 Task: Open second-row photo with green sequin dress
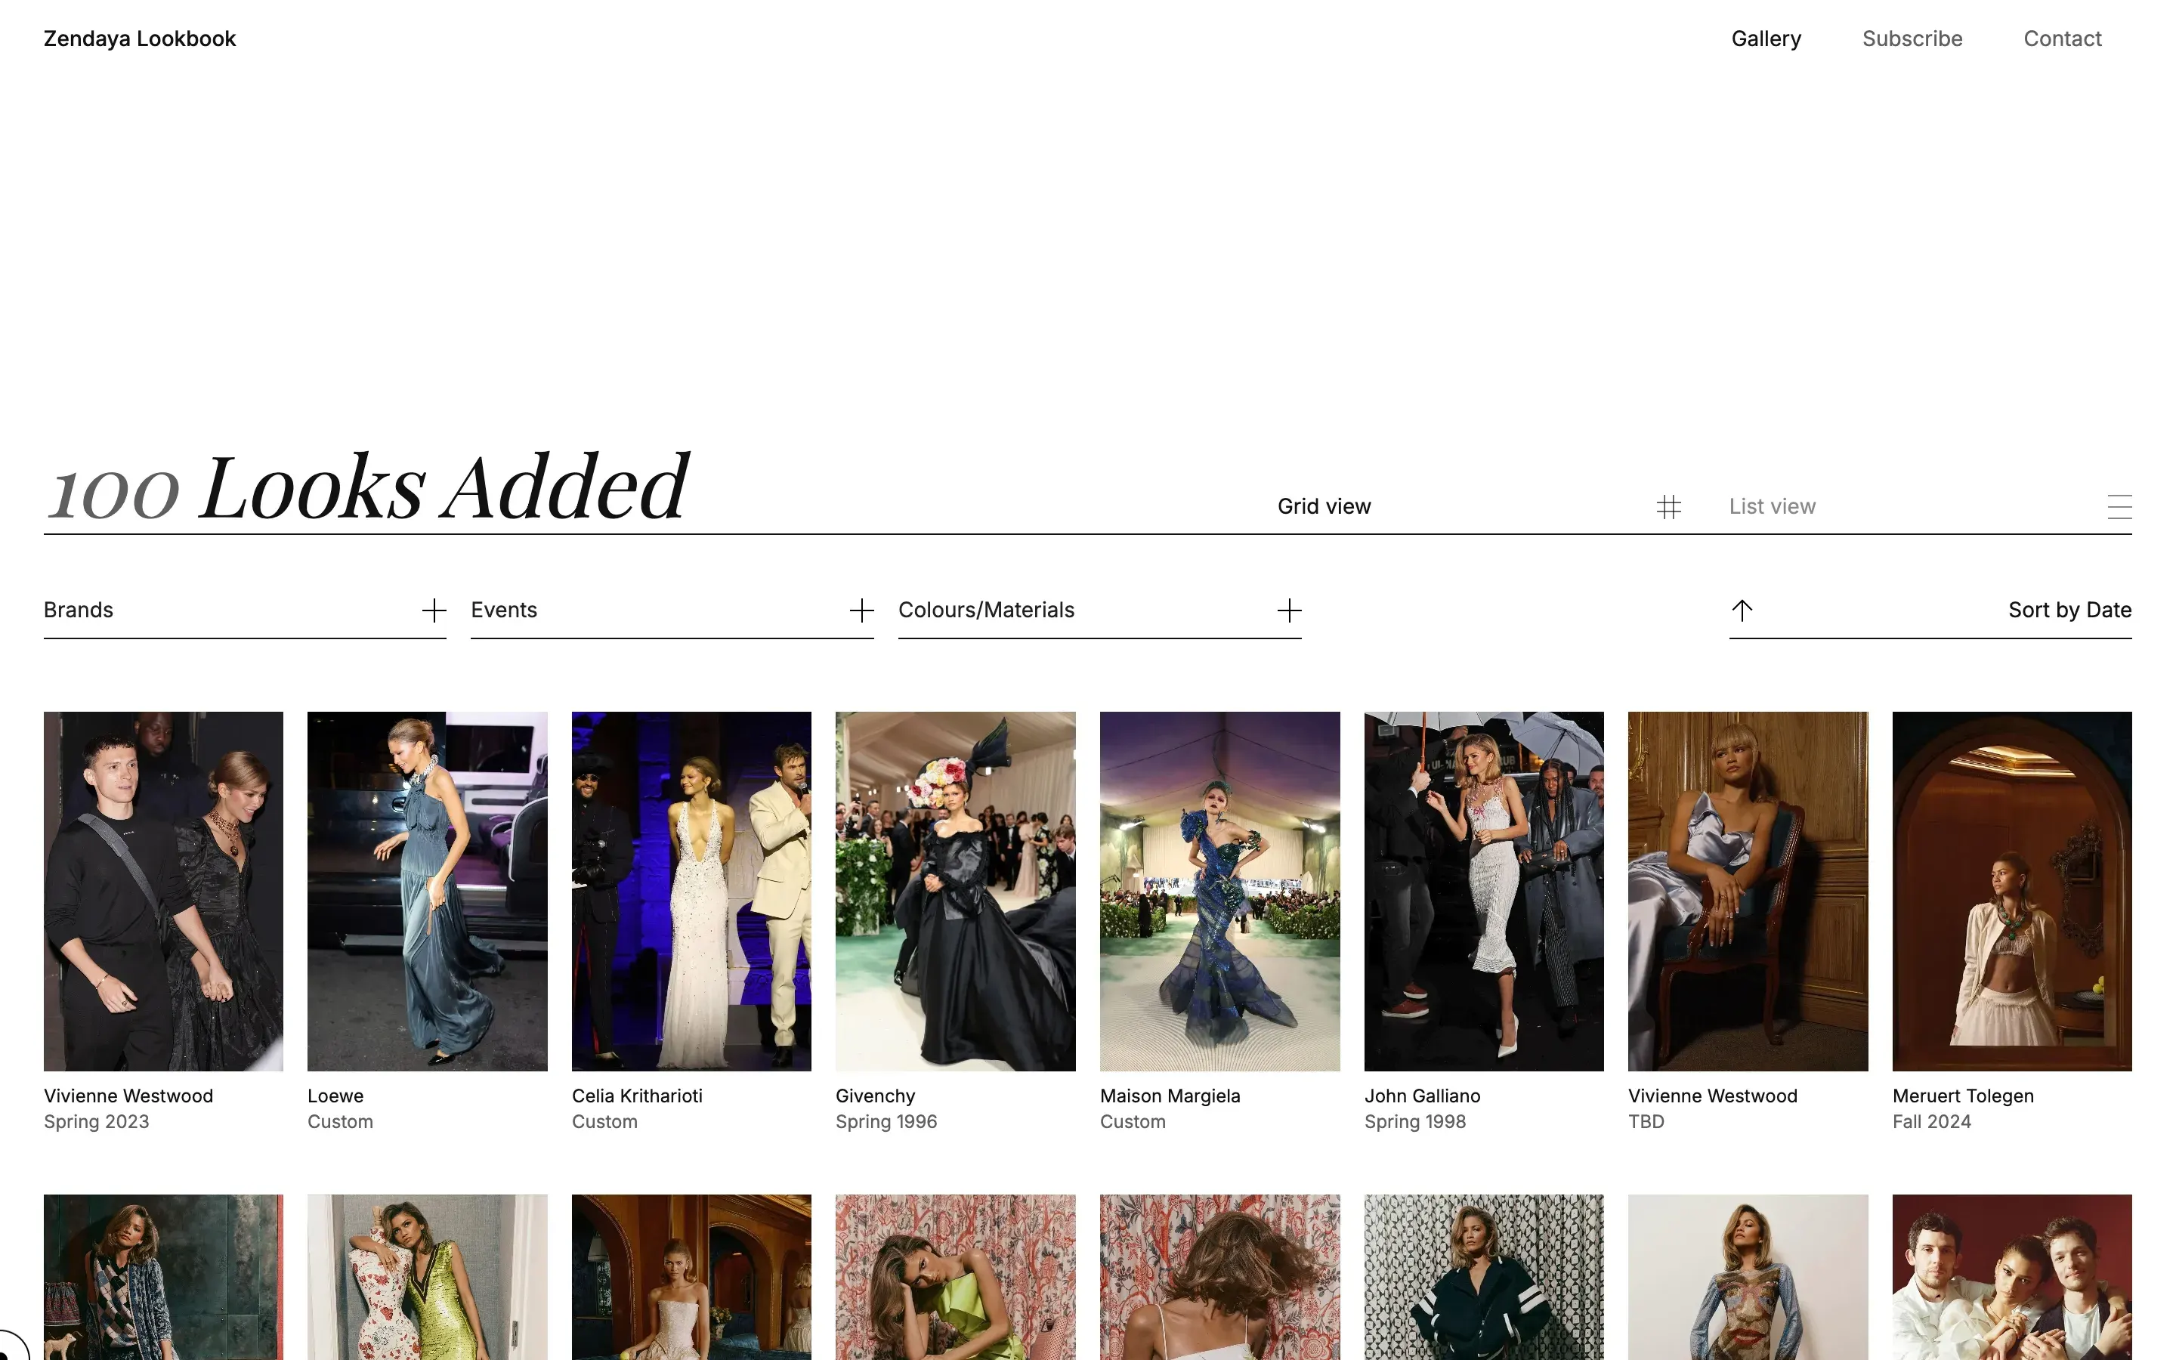(x=427, y=1277)
